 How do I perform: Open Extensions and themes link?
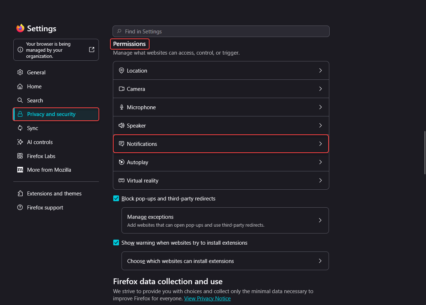[56, 193]
